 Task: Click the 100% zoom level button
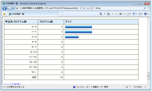tap(138, 87)
